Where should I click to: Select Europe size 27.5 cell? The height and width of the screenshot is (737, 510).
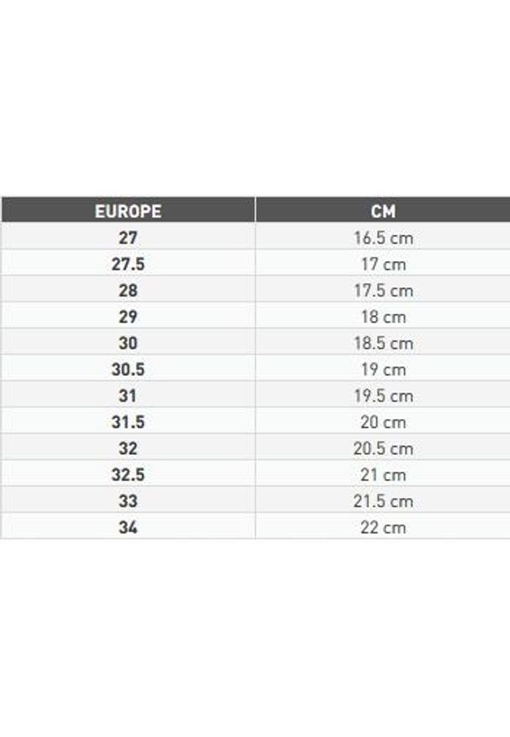click(128, 264)
